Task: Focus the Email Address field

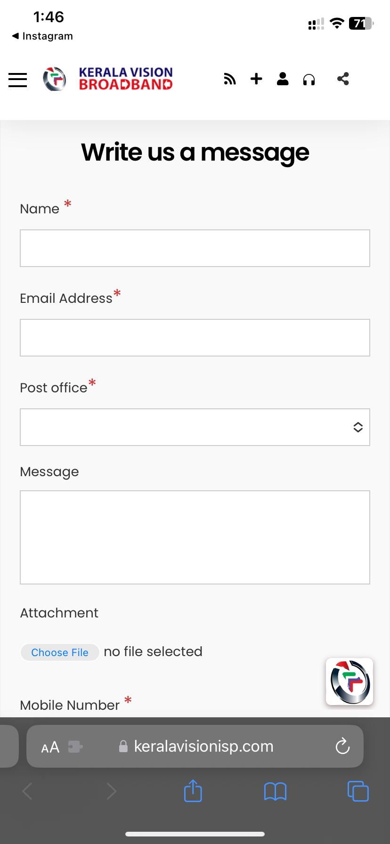Action: click(195, 338)
